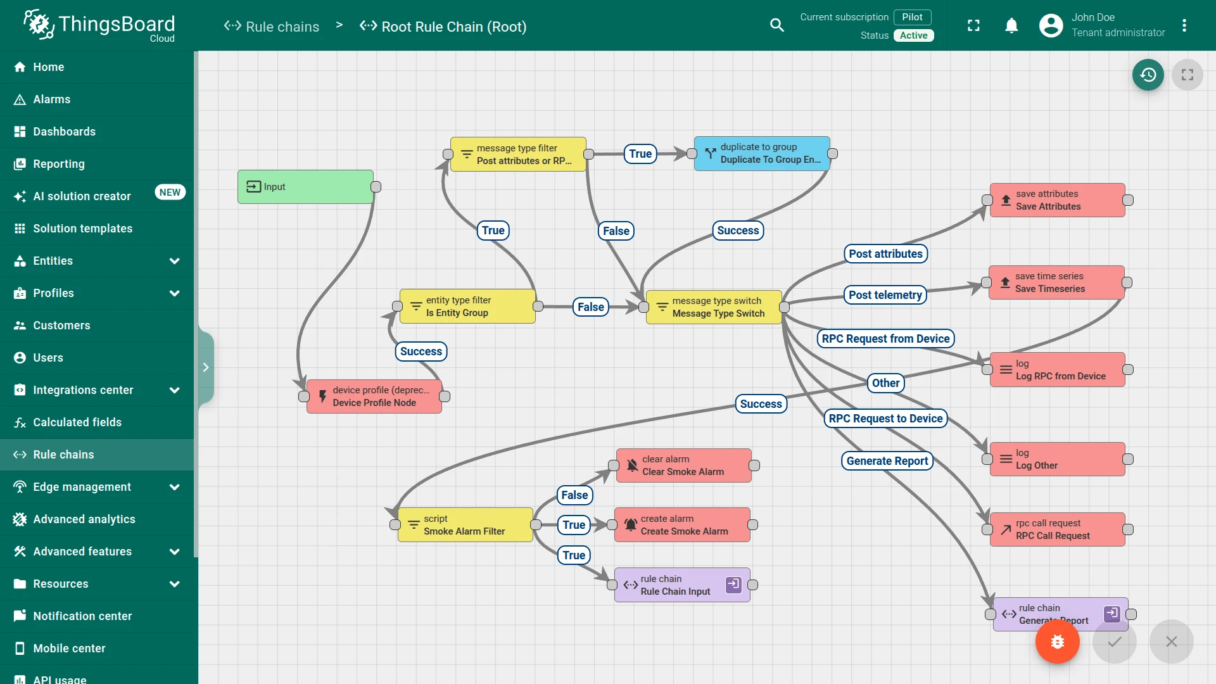Select the Save Timeseries node
The height and width of the screenshot is (684, 1216).
[1056, 282]
